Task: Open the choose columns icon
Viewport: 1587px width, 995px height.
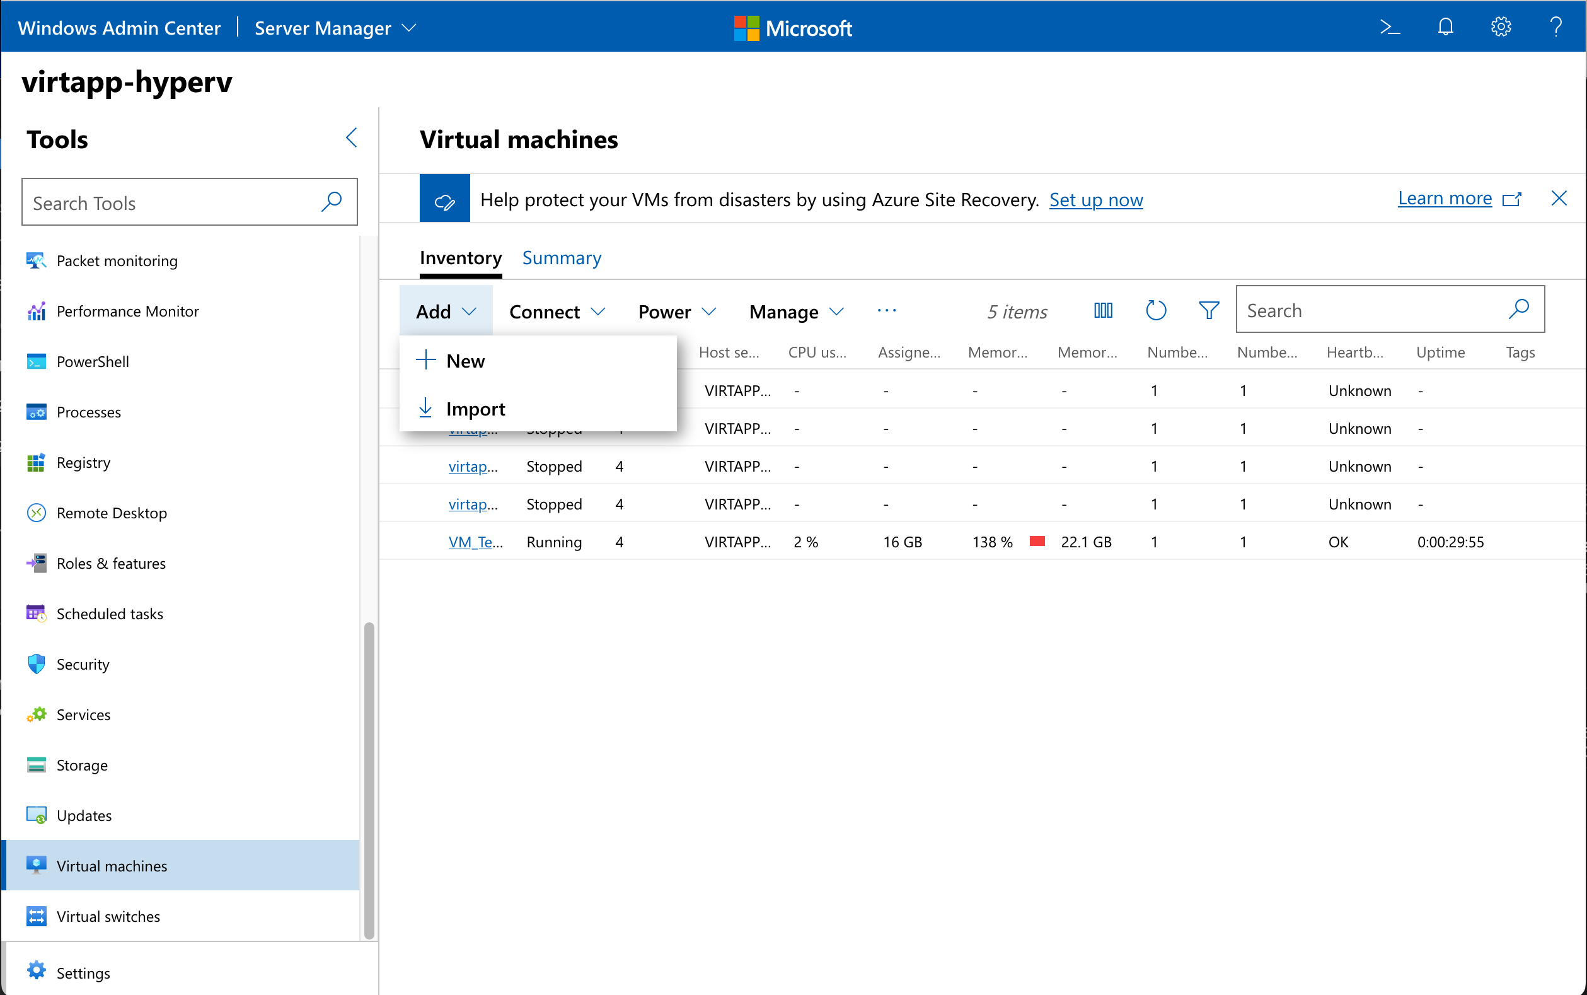Action: 1103,311
